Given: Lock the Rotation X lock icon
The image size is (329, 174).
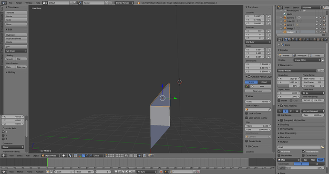Looking at the screenshot, I should [268, 31].
